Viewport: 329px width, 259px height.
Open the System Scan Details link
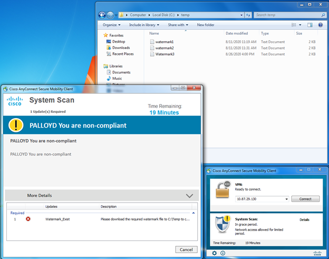304,220
